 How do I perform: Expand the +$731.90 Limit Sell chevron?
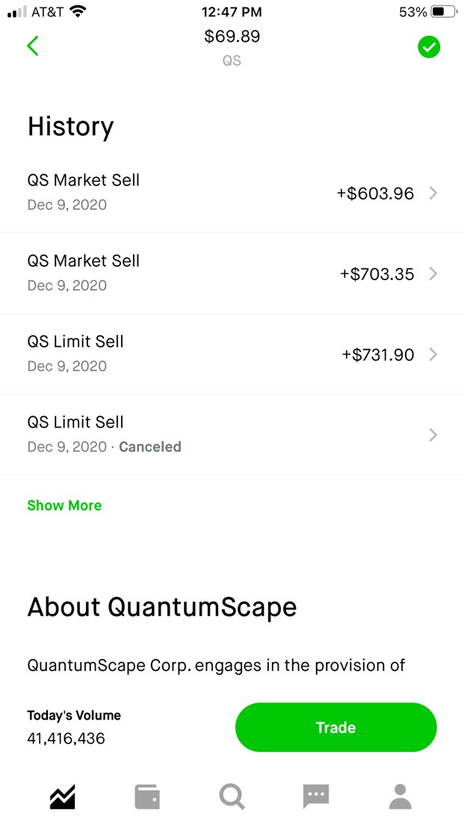(433, 354)
